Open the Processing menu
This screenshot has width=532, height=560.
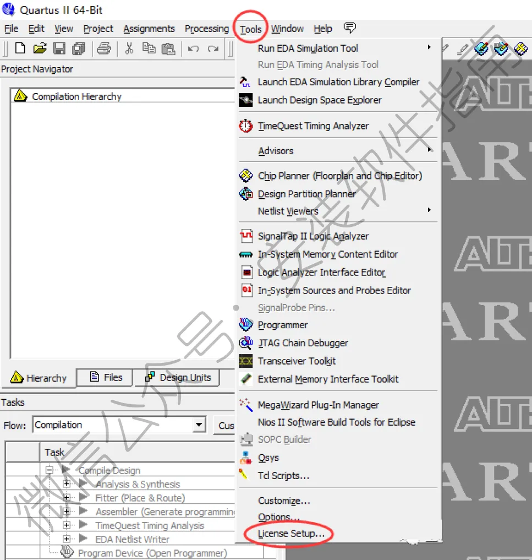pyautogui.click(x=207, y=29)
